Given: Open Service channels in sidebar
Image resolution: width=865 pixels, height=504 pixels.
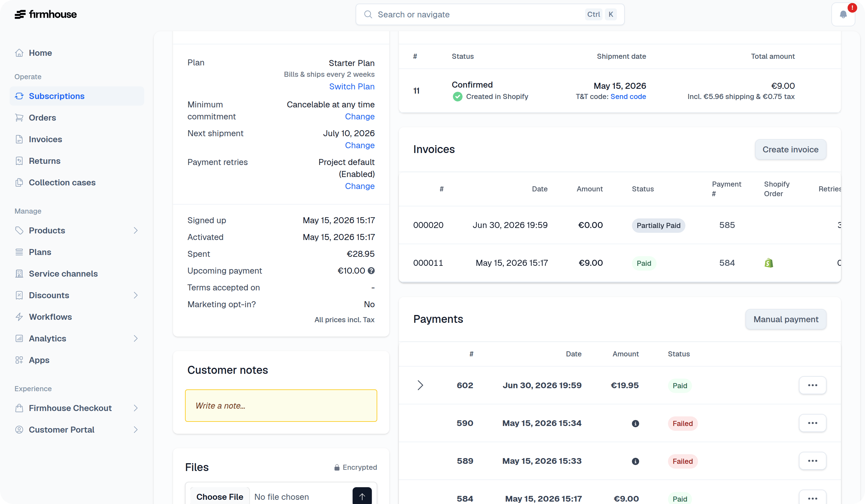Looking at the screenshot, I should pyautogui.click(x=77, y=274).
